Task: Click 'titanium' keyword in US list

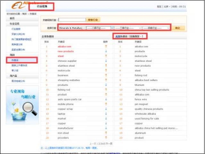Action: tap(139, 85)
